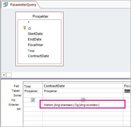Click the 'or:' row label

point(19,109)
